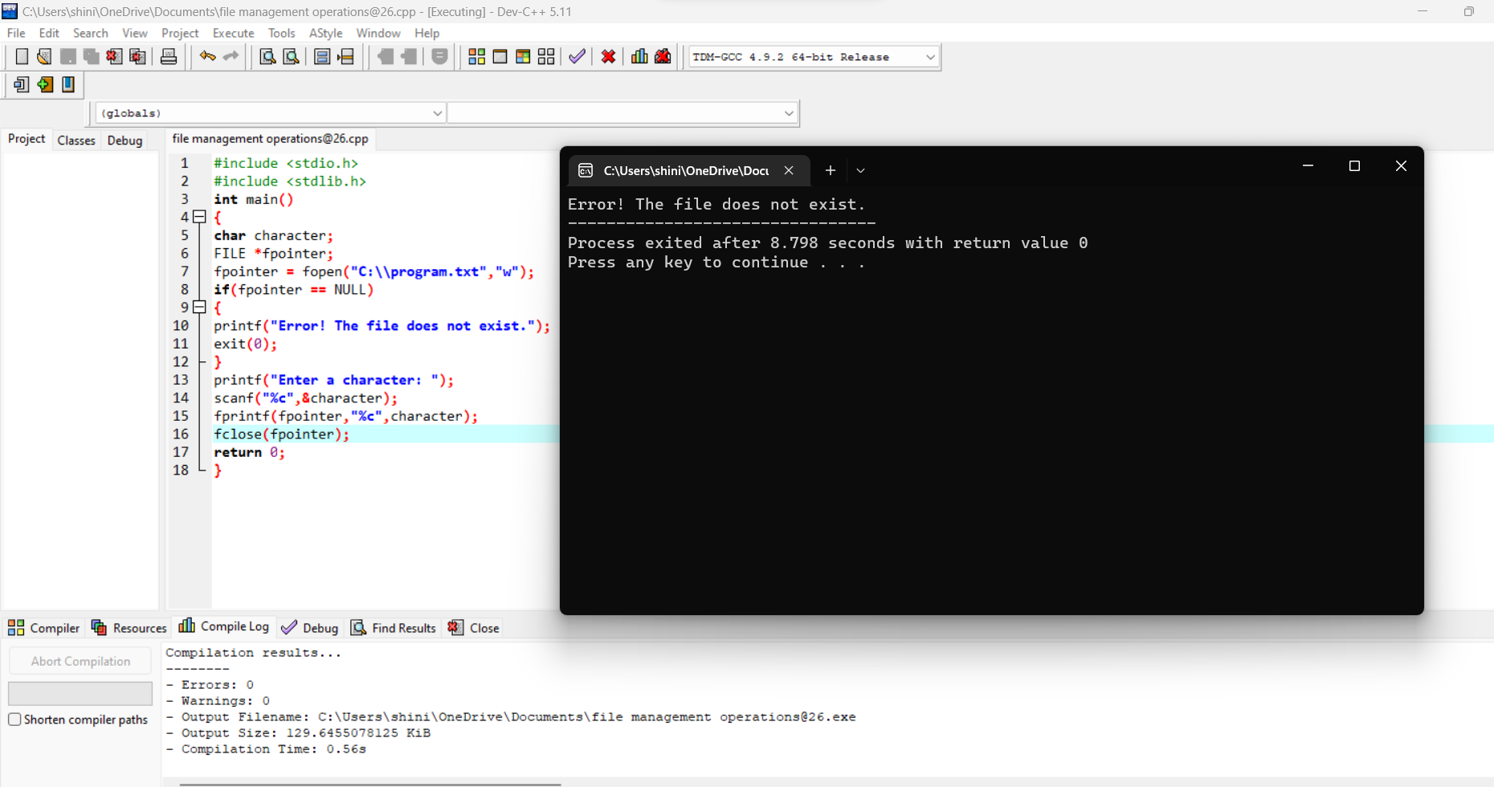
Task: Open the Execute menu
Action: pyautogui.click(x=233, y=33)
